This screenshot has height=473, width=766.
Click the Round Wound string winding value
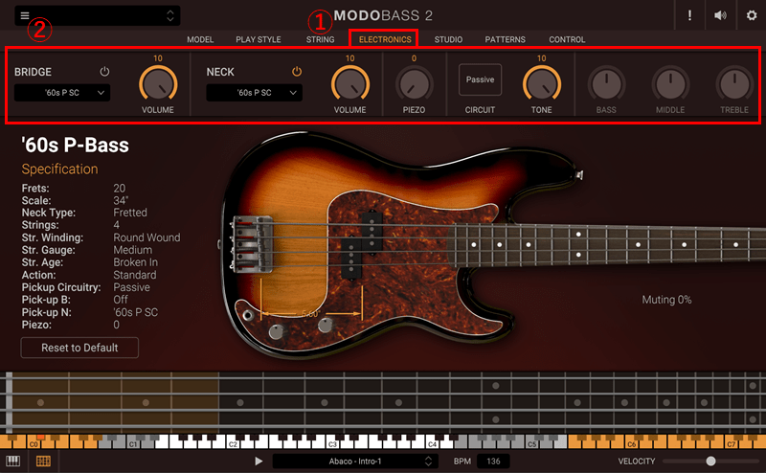point(146,237)
